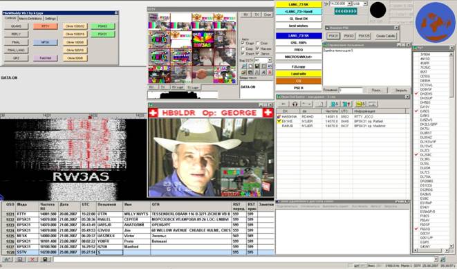Click the blue MFSK mode button

[x=46, y=42]
